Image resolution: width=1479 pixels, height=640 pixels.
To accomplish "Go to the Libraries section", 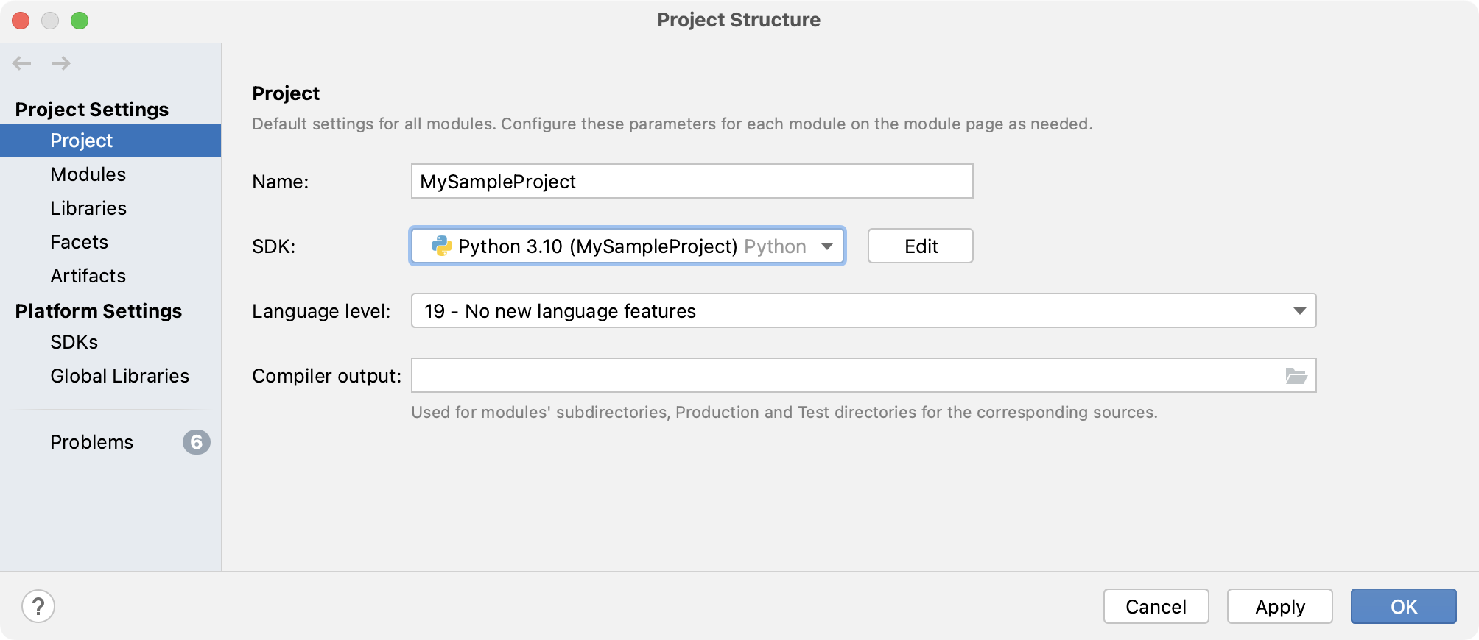I will (x=88, y=208).
